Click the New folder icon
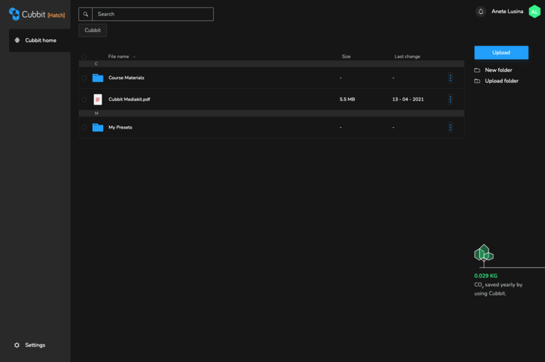Image resolution: width=545 pixels, height=362 pixels. click(478, 70)
